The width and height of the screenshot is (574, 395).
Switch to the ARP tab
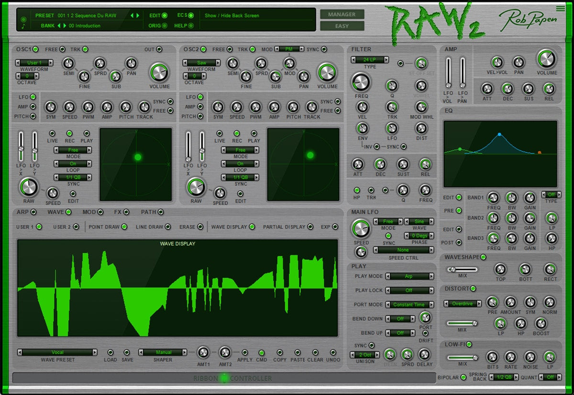coord(33,212)
